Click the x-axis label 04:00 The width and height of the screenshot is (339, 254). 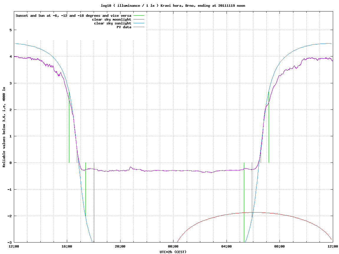(x=226, y=246)
